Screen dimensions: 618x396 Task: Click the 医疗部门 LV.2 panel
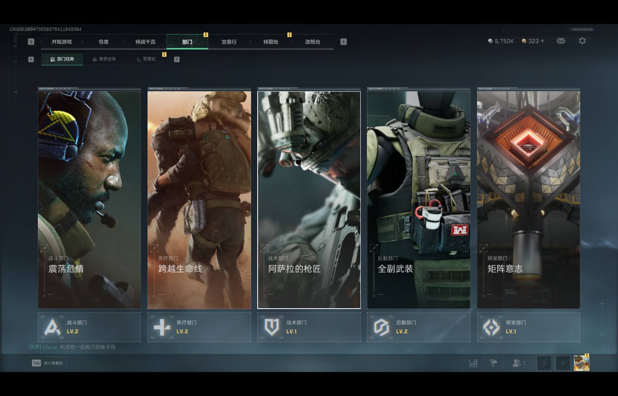(199, 327)
